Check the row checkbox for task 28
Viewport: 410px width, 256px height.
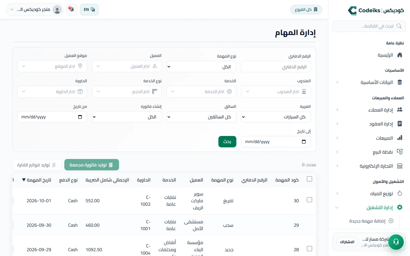point(309,249)
